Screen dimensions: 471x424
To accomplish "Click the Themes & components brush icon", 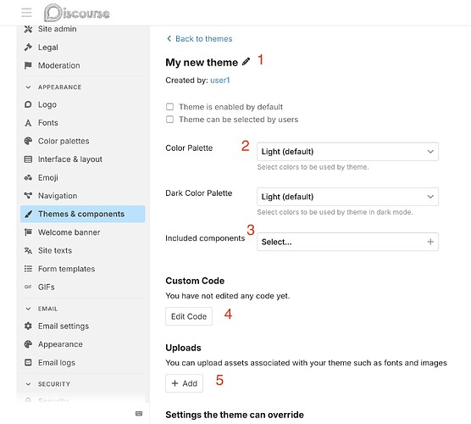I will (x=28, y=214).
